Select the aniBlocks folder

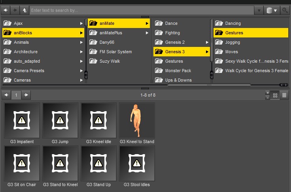click(x=43, y=33)
